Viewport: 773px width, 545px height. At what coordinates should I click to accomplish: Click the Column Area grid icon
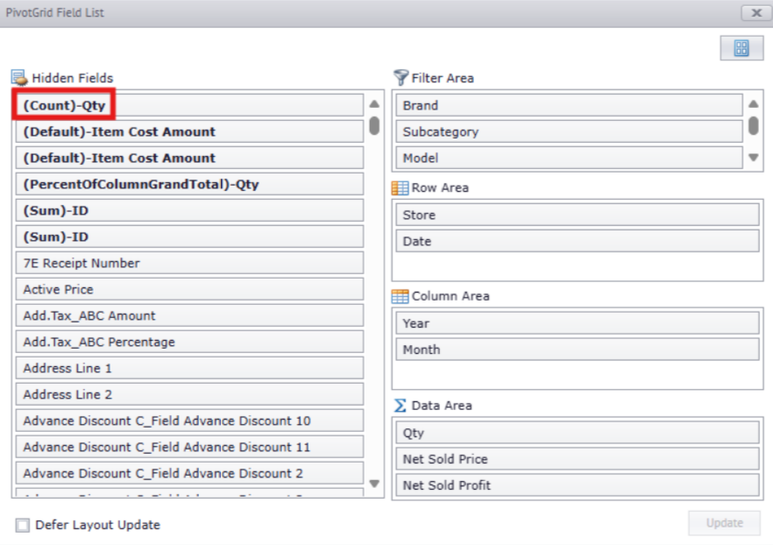[x=401, y=296]
